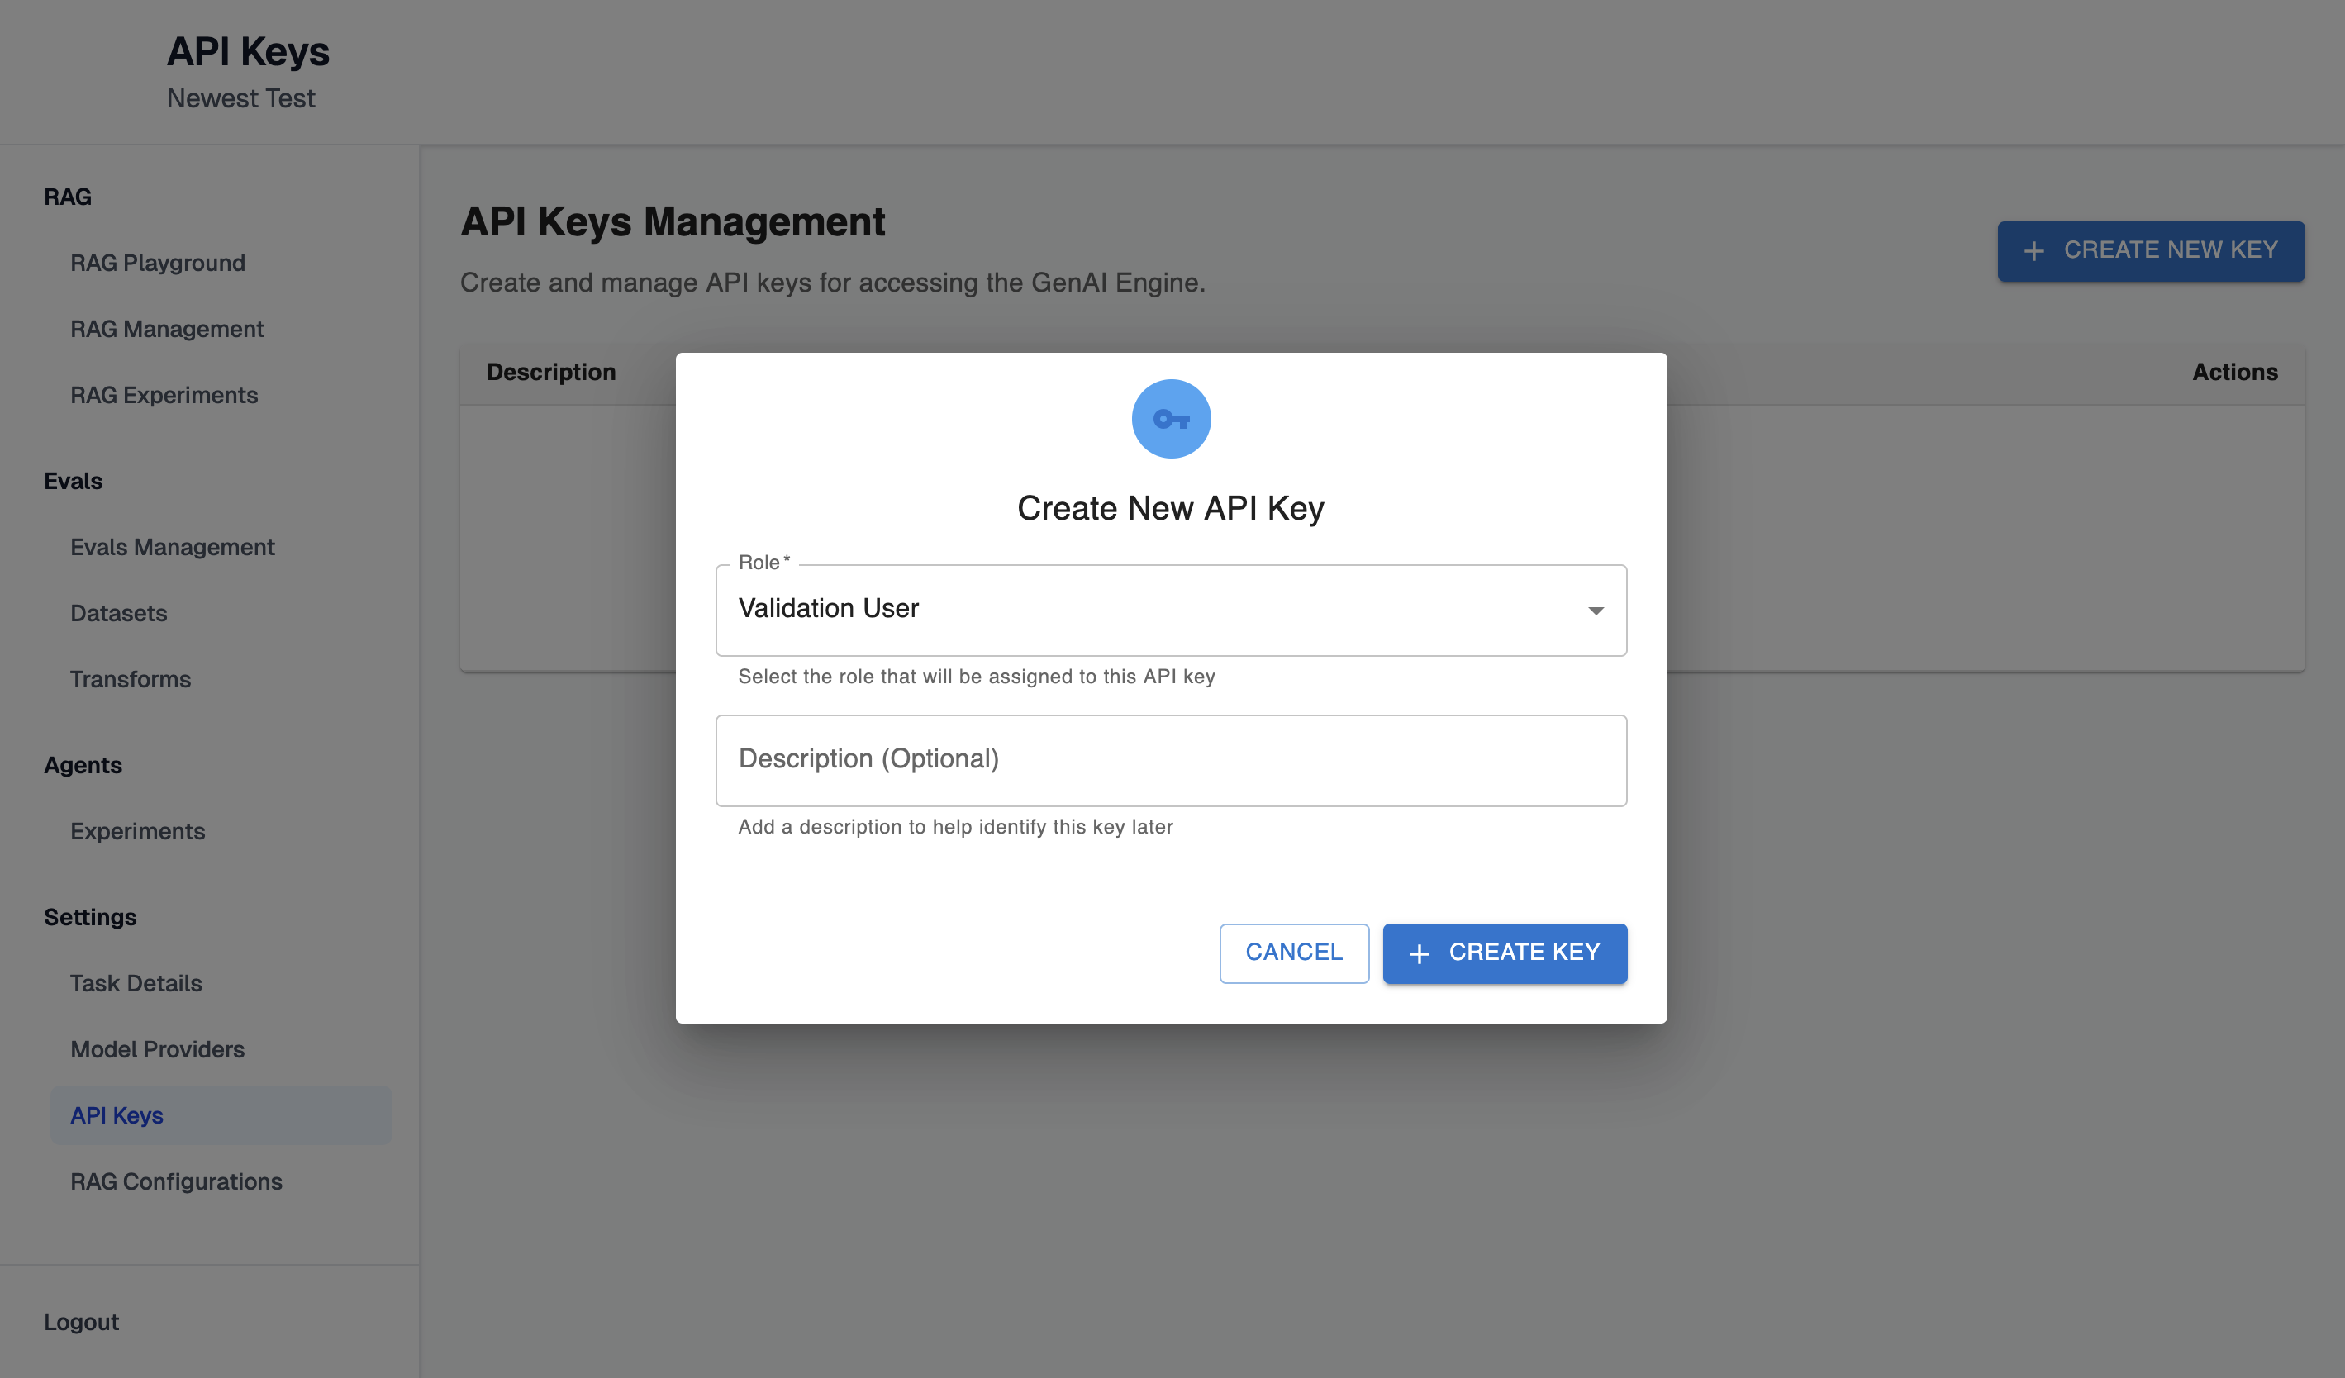Viewport: 2345px width, 1378px height.
Task: Click the Description (Optional) input field
Action: 1171,759
